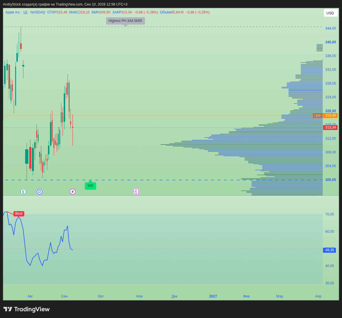Click the Дек month on time axis
This screenshot has height=318, width=342.
[x=175, y=296]
